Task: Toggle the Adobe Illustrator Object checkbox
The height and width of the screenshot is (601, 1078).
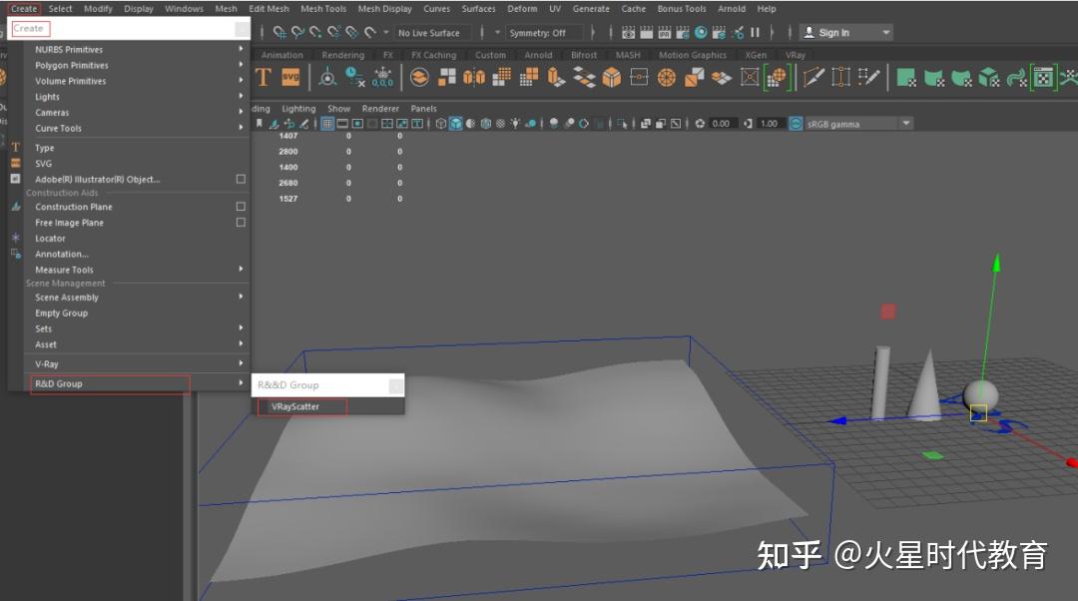Action: pos(239,179)
